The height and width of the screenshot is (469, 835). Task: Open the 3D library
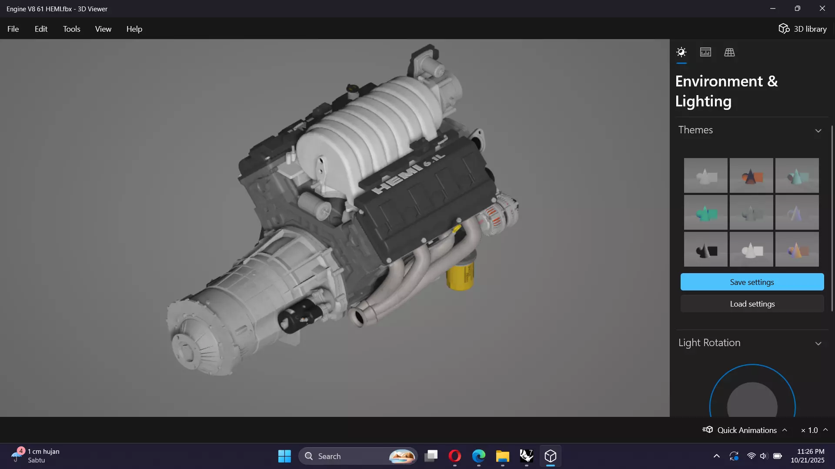click(x=802, y=29)
